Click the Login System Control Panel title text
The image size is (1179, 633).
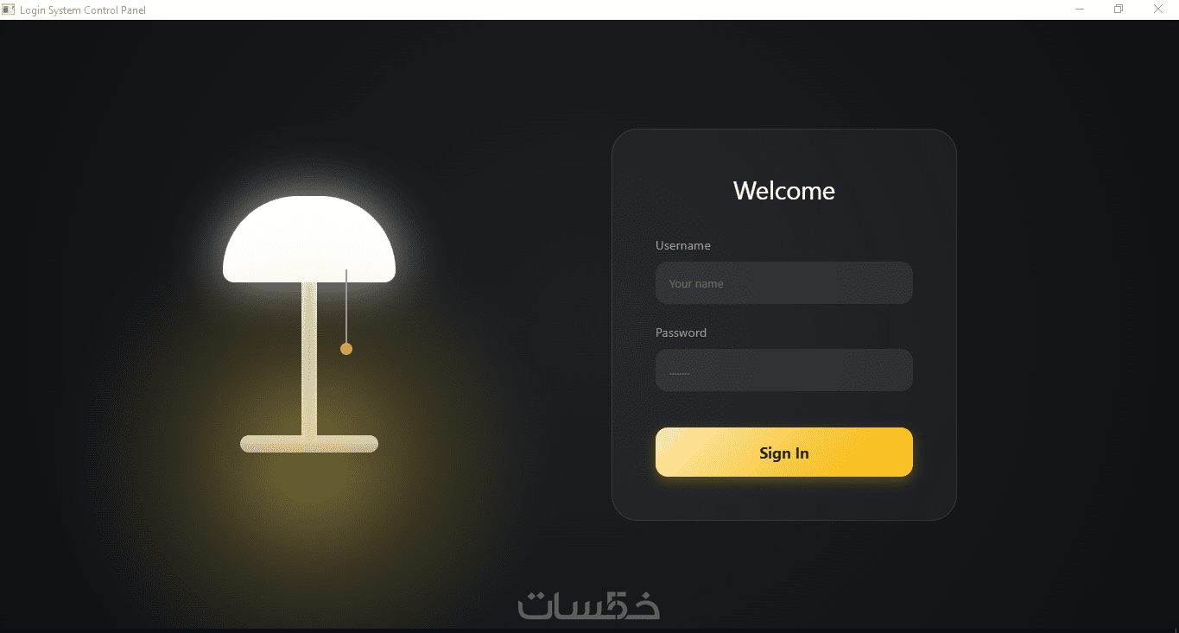[x=83, y=10]
